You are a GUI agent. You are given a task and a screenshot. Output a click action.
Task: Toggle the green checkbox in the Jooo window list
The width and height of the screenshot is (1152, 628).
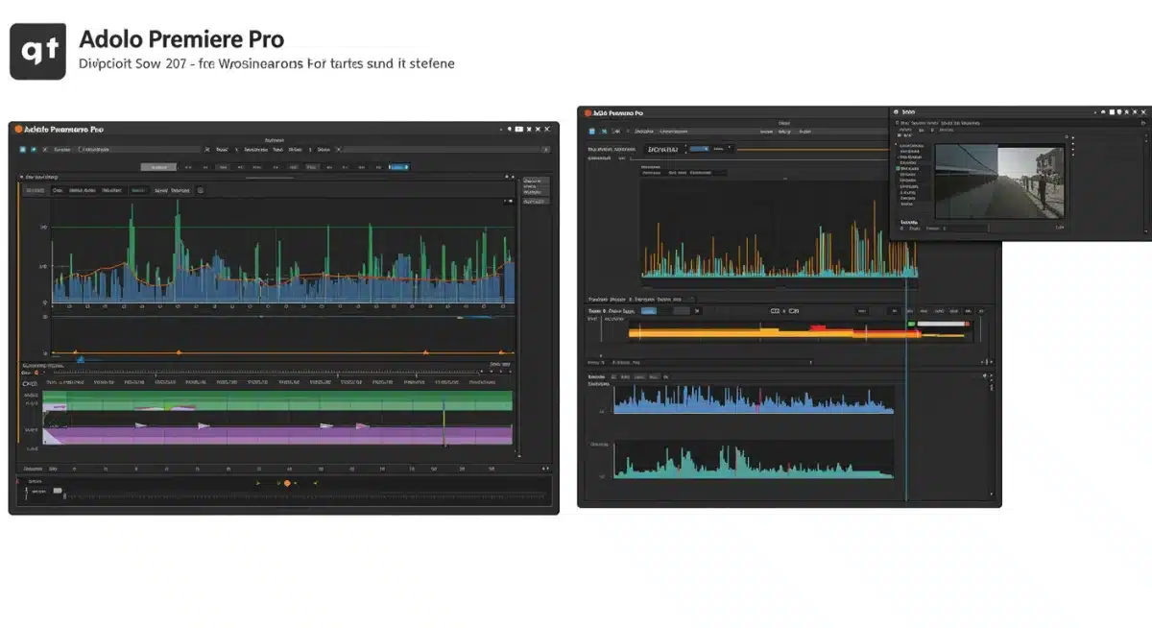[x=899, y=168]
